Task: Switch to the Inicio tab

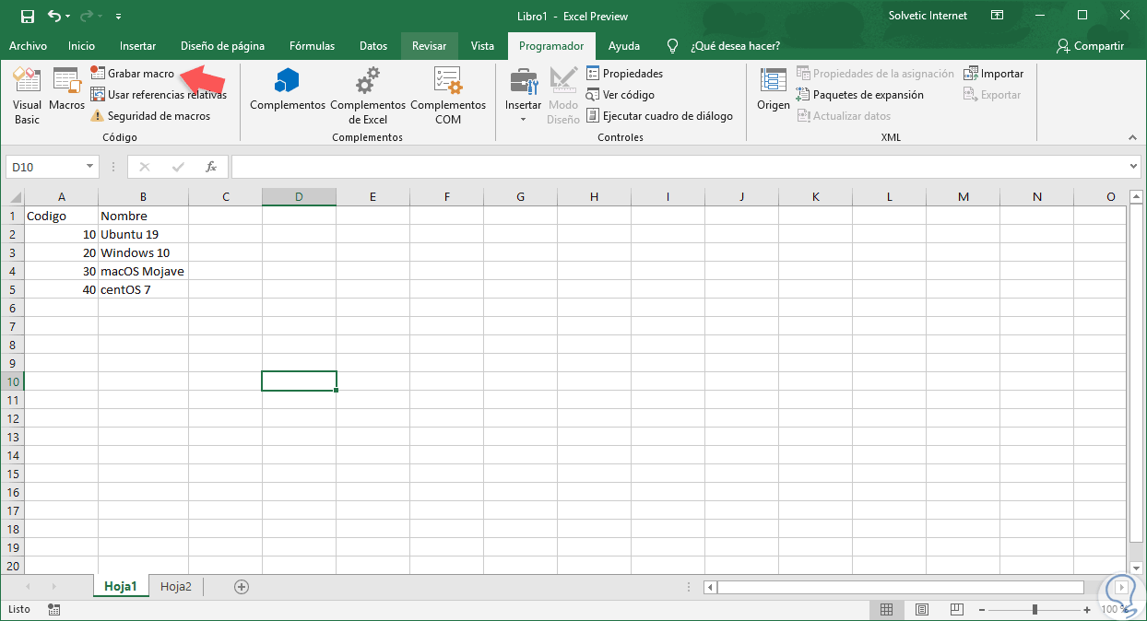Action: click(x=81, y=46)
